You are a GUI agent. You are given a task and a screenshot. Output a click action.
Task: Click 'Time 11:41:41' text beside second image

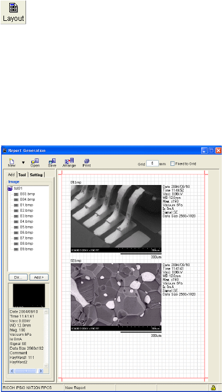pyautogui.click(x=173, y=268)
